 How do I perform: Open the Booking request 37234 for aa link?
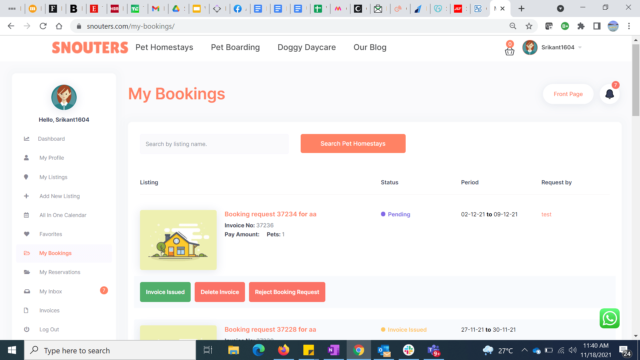(x=270, y=214)
